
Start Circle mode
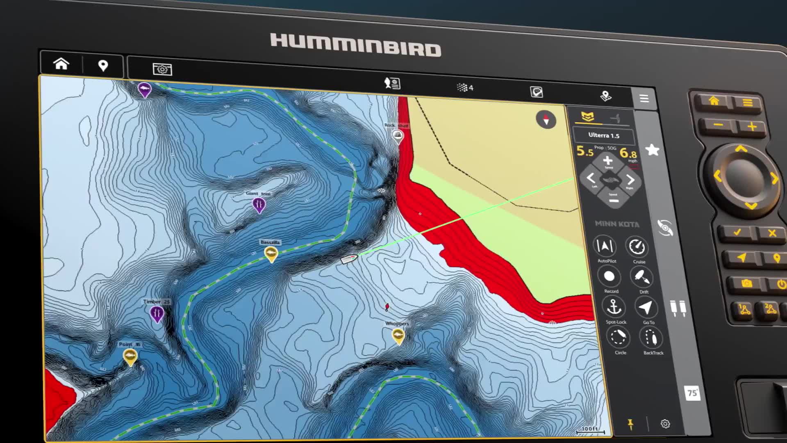(x=618, y=338)
